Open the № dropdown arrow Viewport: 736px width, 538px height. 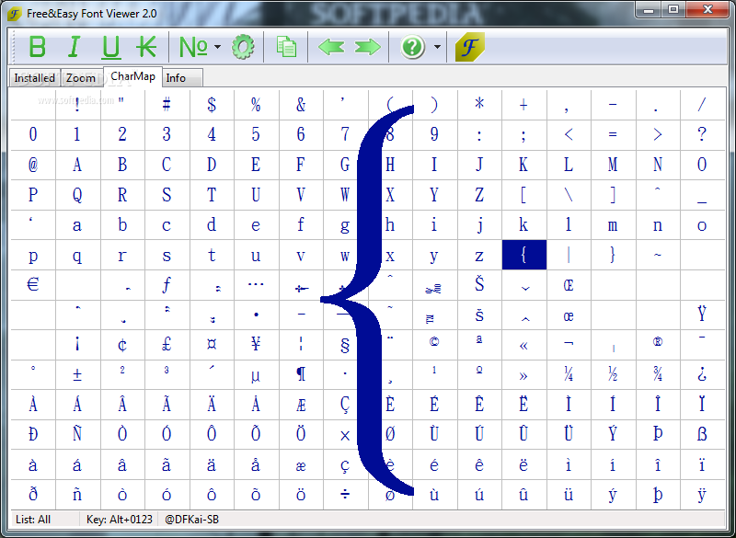point(217,47)
